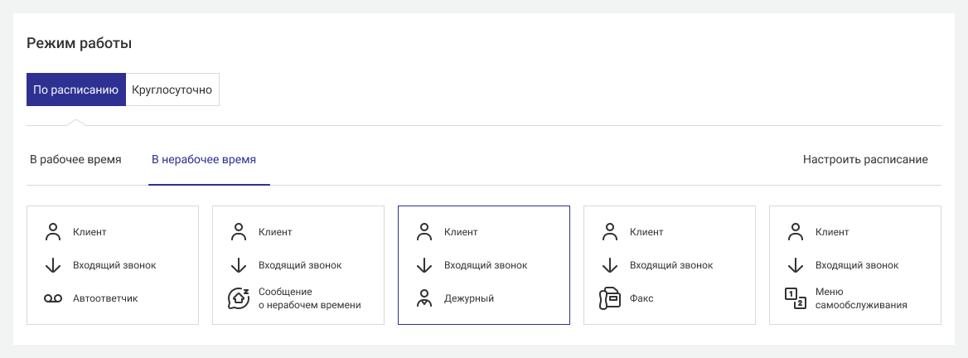Viewport: 968px width, 358px height.
Task: Choose the Автоответчик scenario label
Action: [x=105, y=298]
